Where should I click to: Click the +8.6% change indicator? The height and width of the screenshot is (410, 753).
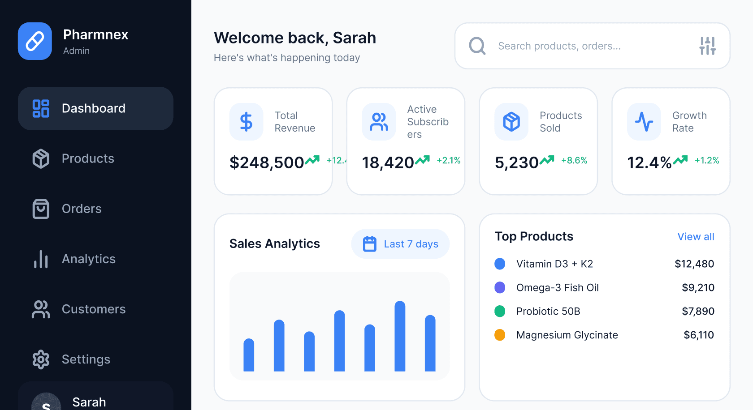[x=574, y=161]
